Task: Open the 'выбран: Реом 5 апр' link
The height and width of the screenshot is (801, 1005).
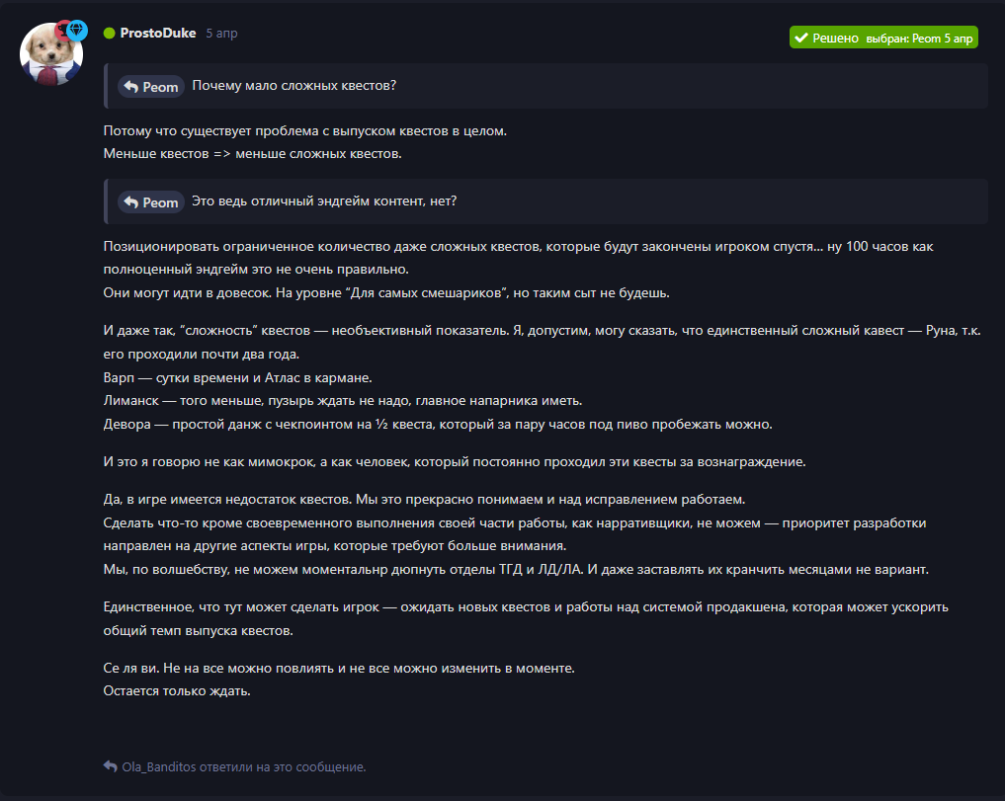Action: 919,39
